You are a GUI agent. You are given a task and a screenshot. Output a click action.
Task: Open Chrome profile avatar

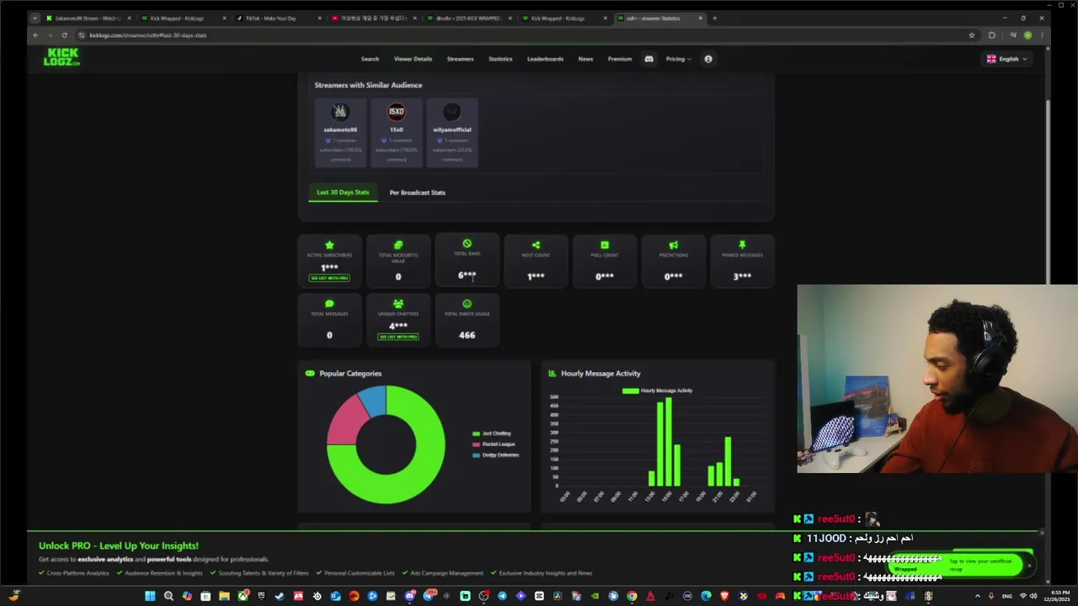coord(1027,35)
